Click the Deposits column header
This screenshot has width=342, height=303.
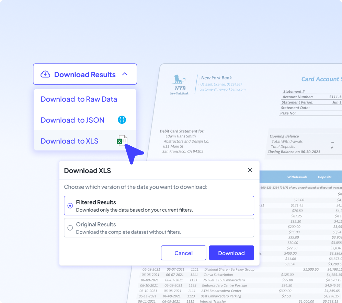(x=324, y=177)
